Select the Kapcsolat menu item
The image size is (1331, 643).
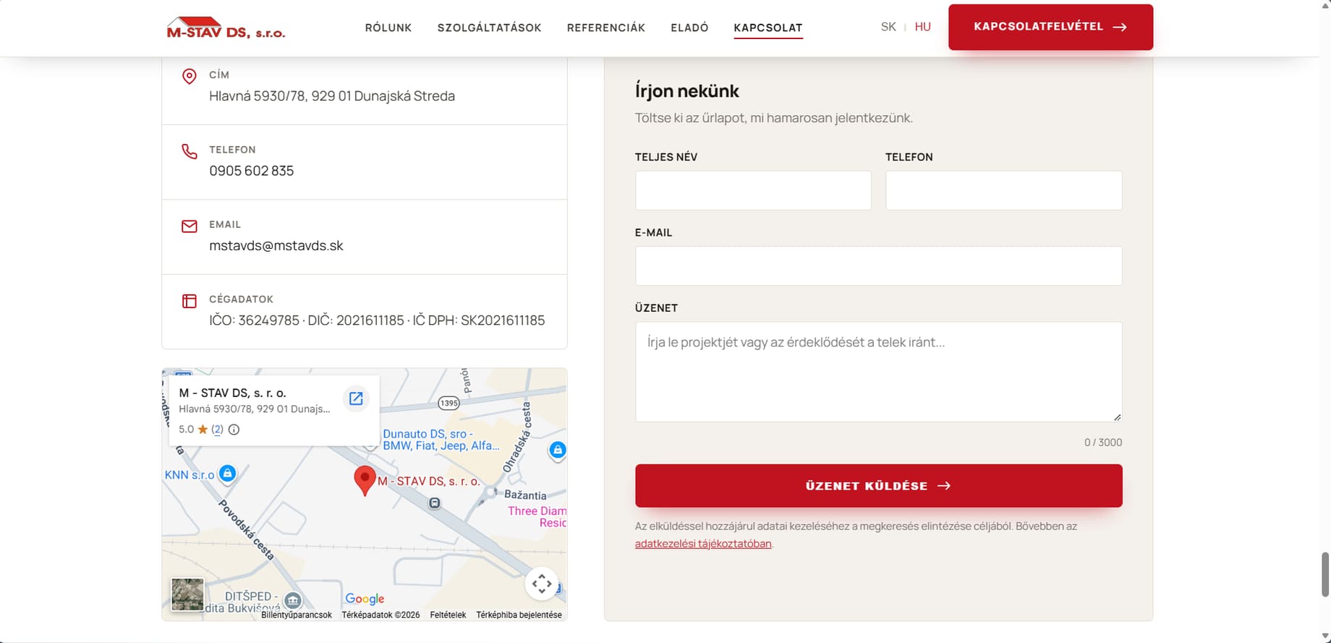point(768,28)
